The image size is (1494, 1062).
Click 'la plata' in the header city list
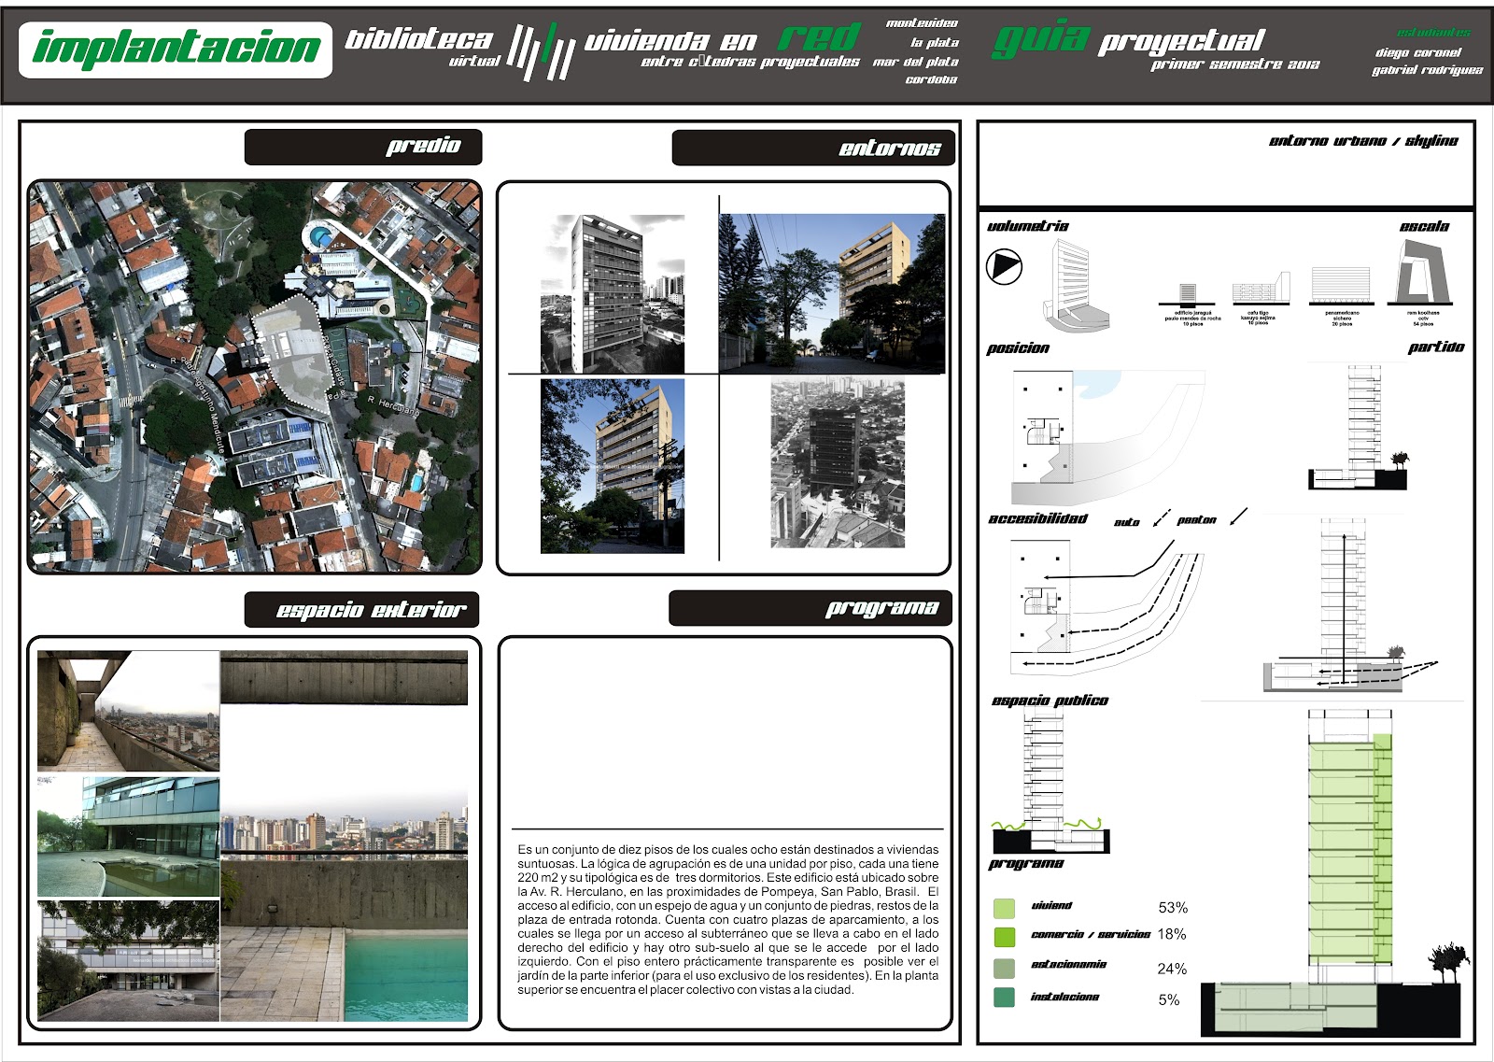tap(935, 43)
